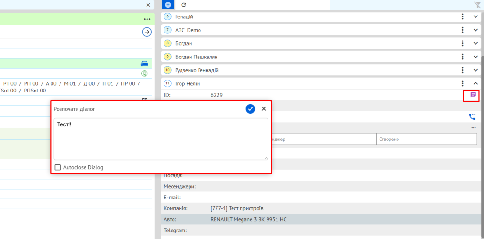
Task: Click the RENAULT Megane 3 car value
Action: [249, 220]
